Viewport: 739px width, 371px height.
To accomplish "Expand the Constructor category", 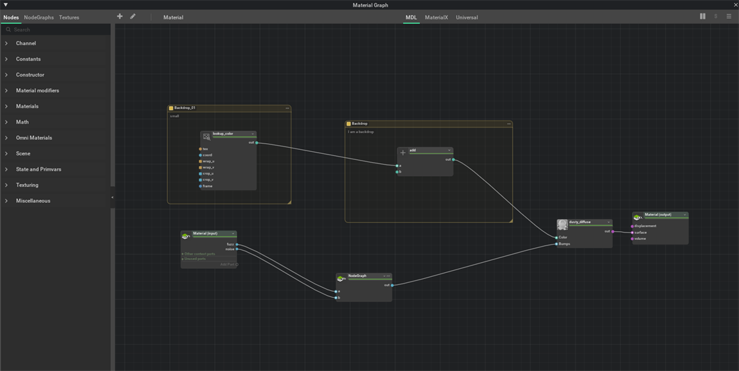I will coord(6,75).
